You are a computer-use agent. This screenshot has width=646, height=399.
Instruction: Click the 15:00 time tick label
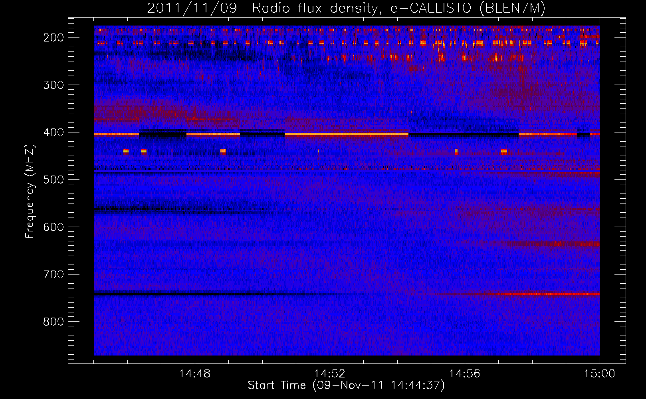pos(600,374)
